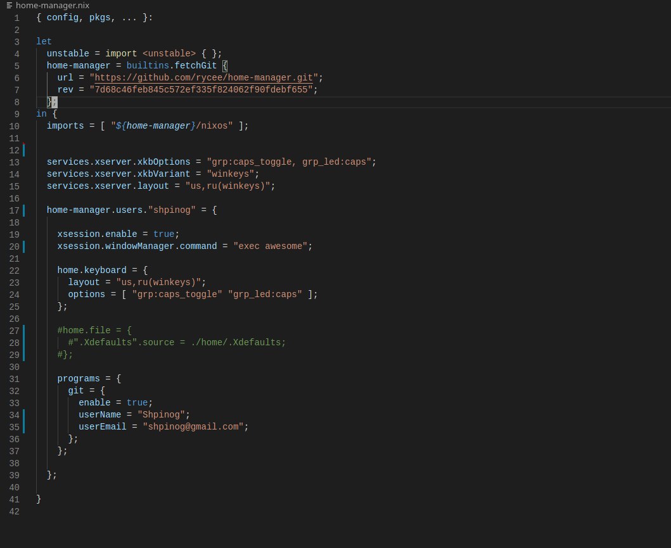Click the "exec awesome" string
The image size is (671, 548).
pos(271,246)
